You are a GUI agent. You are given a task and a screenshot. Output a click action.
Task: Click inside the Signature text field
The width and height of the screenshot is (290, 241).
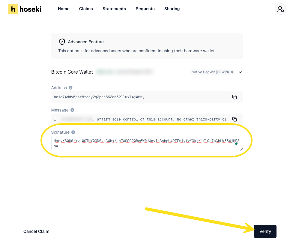tap(144, 144)
